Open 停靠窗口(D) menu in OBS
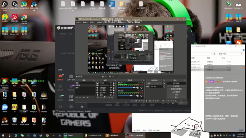The height and width of the screenshot is (138, 246). coord(101,22)
